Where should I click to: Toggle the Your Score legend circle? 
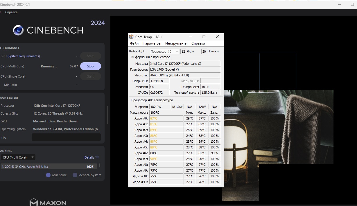pyautogui.click(x=48, y=175)
